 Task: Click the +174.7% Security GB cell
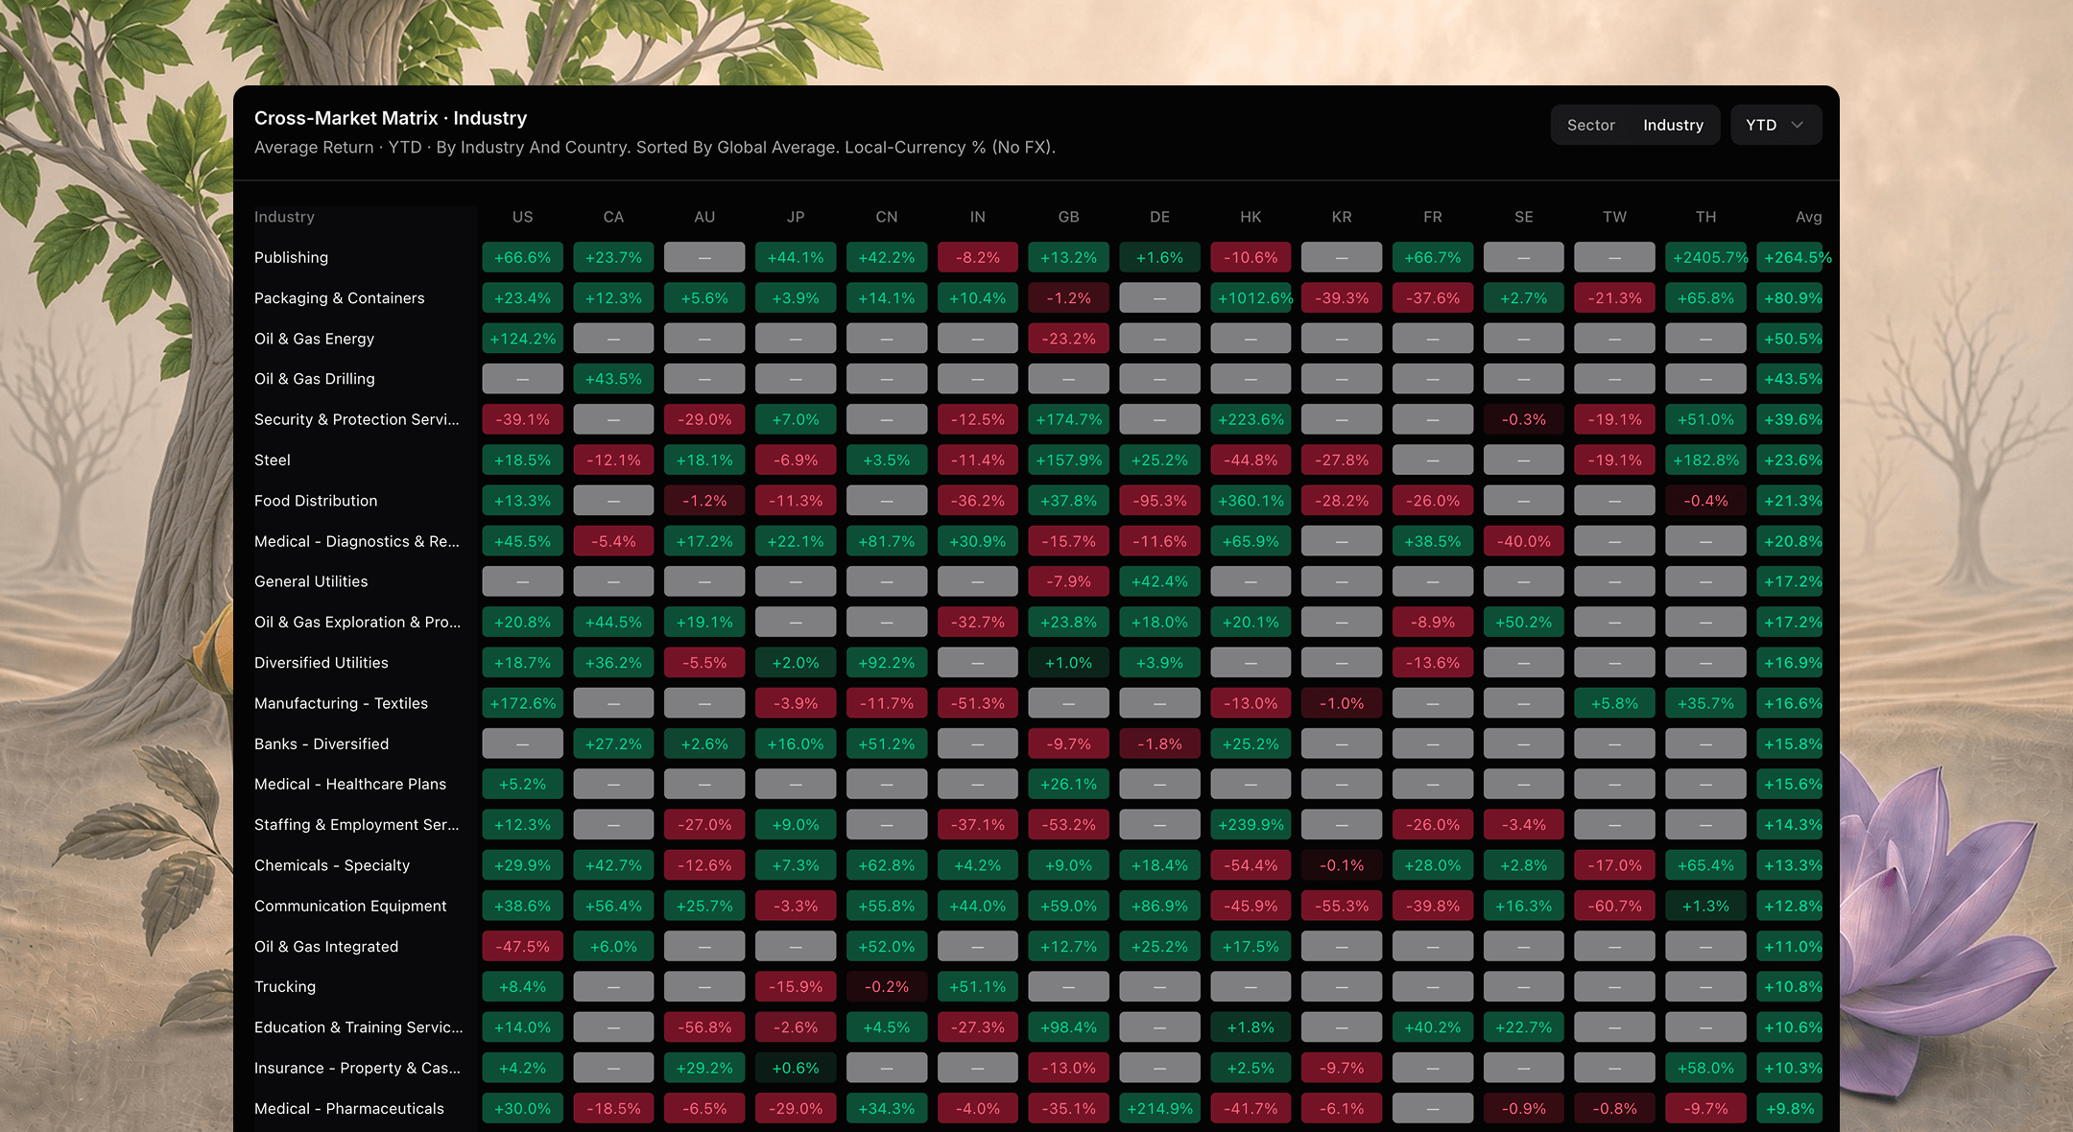coord(1068,419)
